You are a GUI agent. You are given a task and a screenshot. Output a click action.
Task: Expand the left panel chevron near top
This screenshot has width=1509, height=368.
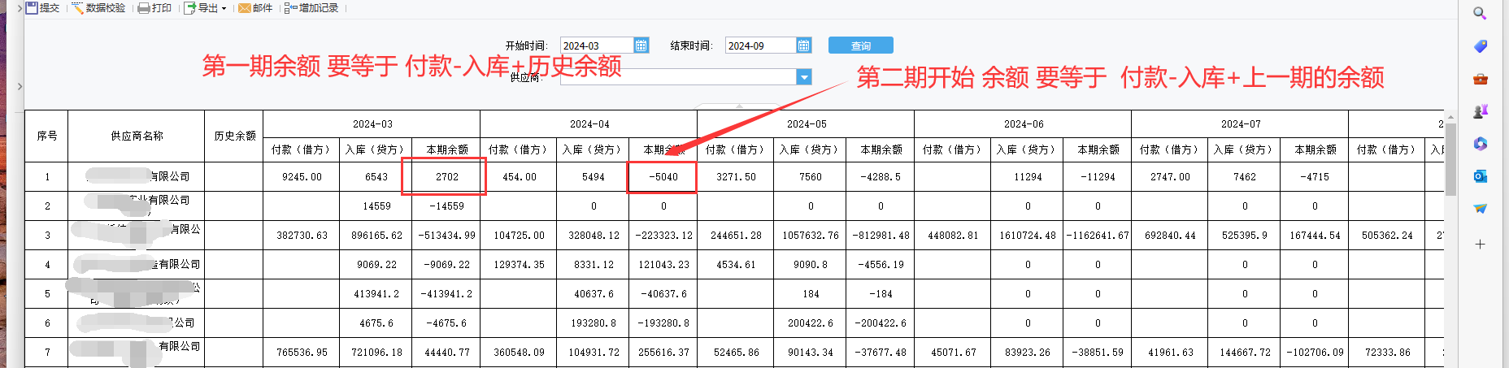click(x=19, y=8)
